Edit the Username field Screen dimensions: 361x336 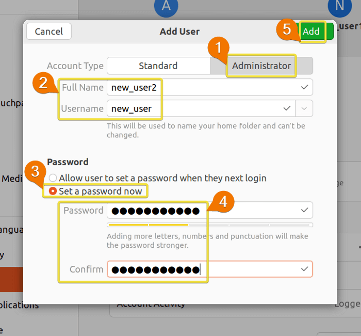[201, 108]
